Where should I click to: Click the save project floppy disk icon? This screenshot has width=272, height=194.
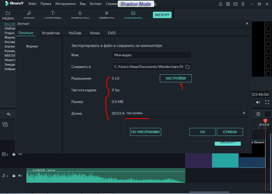click(228, 4)
